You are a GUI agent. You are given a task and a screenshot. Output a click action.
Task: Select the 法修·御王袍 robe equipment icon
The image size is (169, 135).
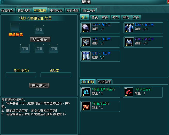pyautogui.click(x=129, y=28)
